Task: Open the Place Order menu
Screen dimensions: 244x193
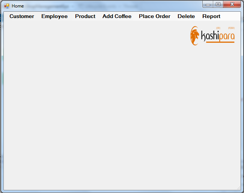Action: point(155,17)
